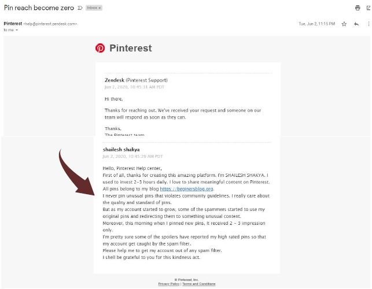Open the three-dot more options menu
Viewport: 372px width, 289px height.
(369, 24)
